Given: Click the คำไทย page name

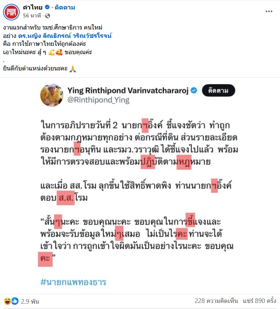Looking at the screenshot, I should (33, 7).
